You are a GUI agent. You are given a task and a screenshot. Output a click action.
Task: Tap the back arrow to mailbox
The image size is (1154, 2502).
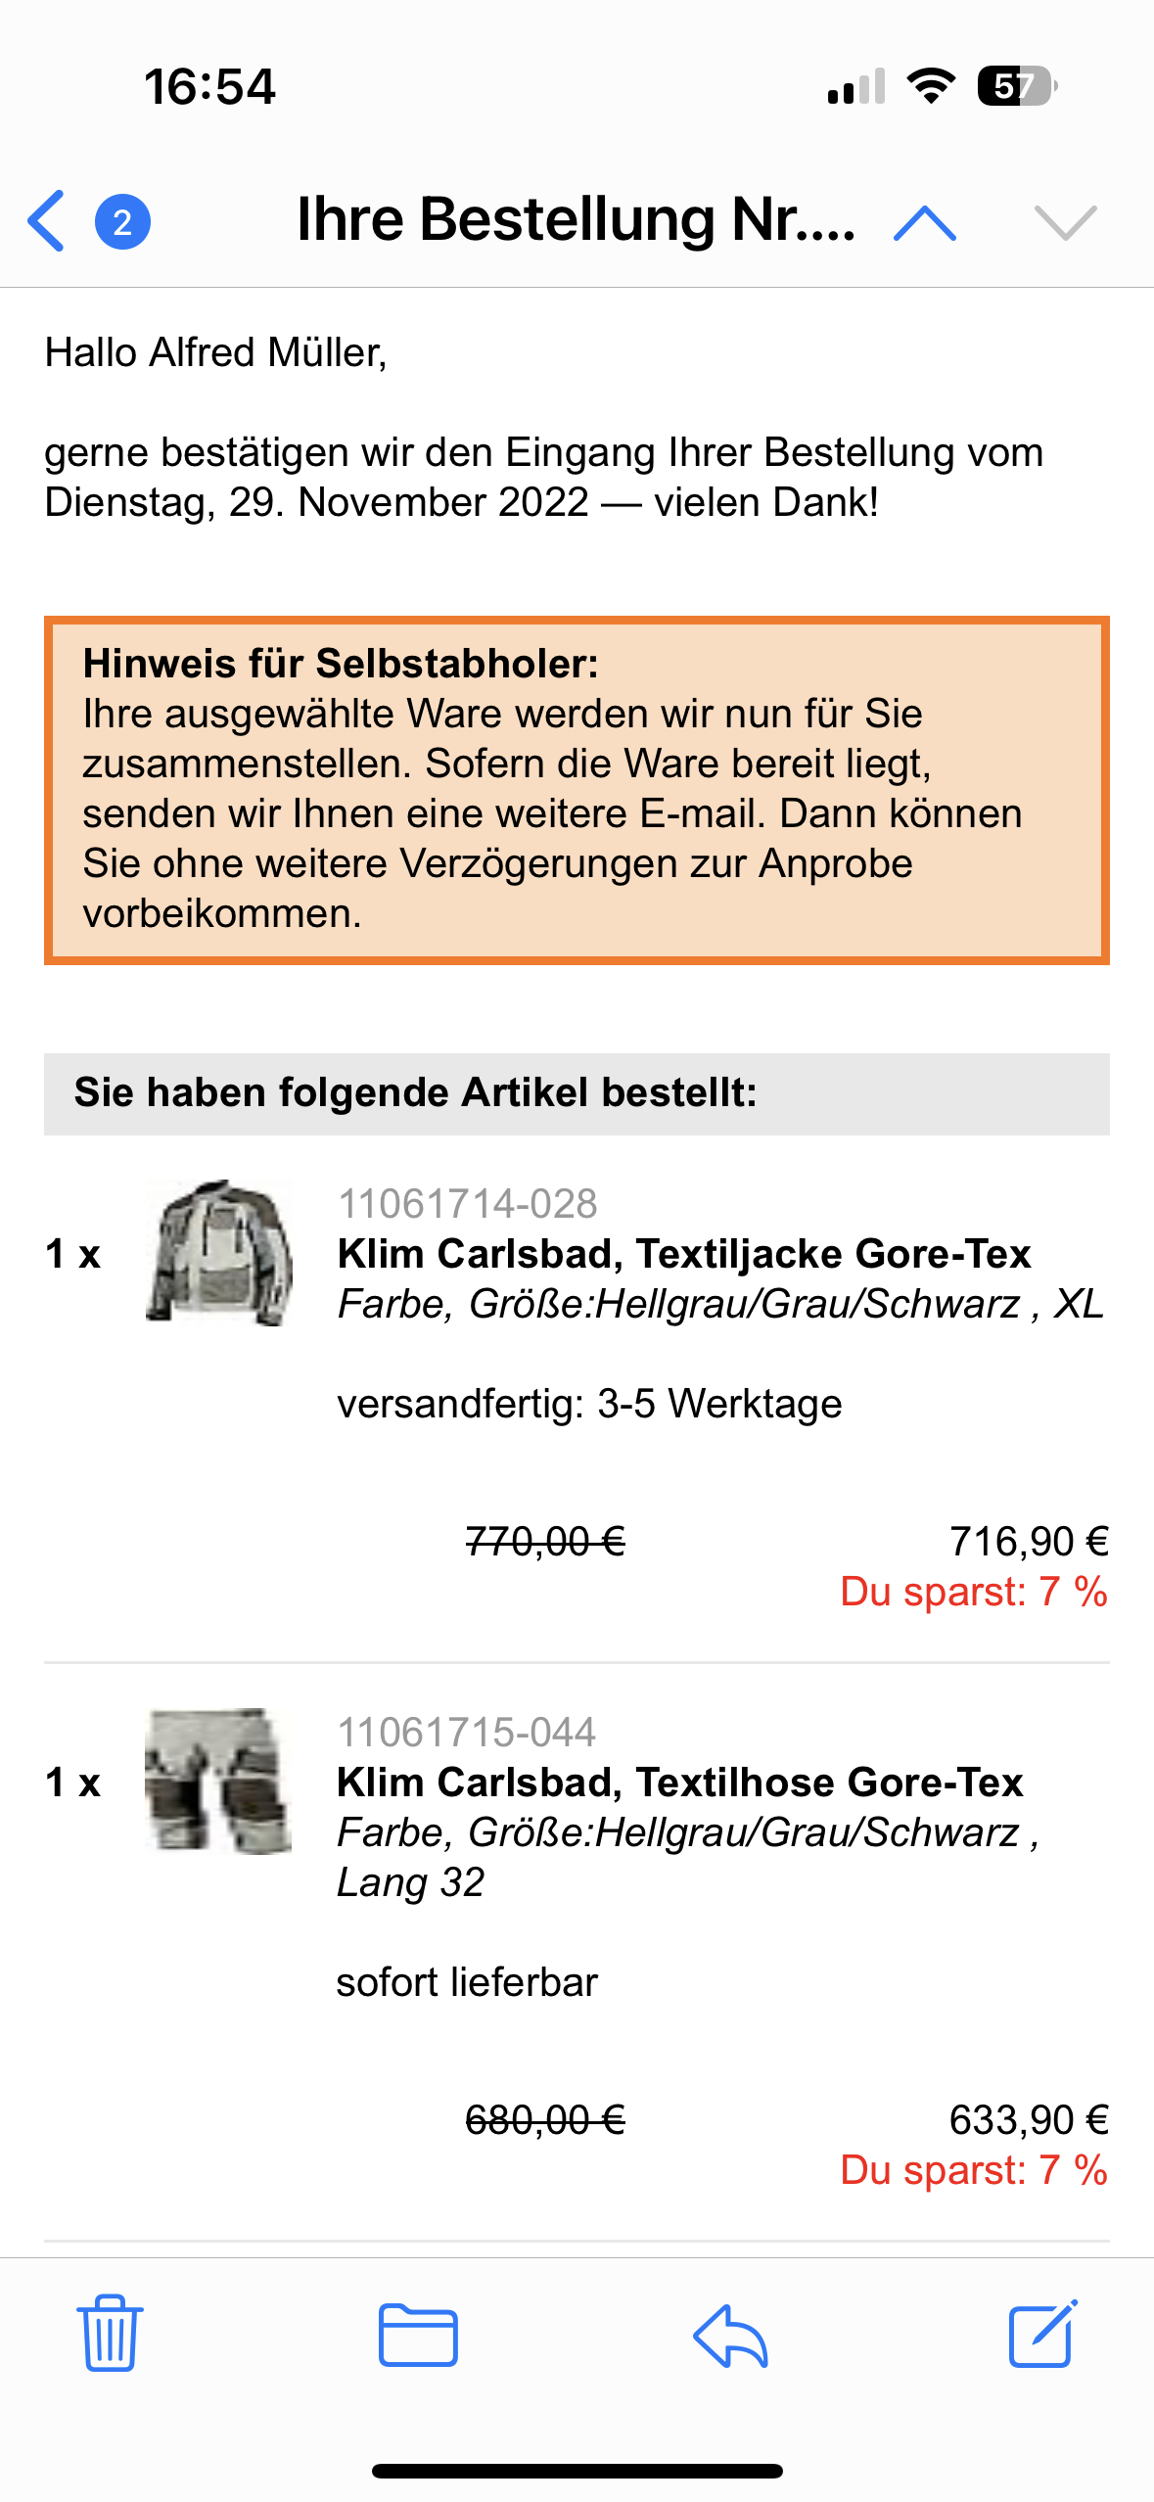coord(47,221)
